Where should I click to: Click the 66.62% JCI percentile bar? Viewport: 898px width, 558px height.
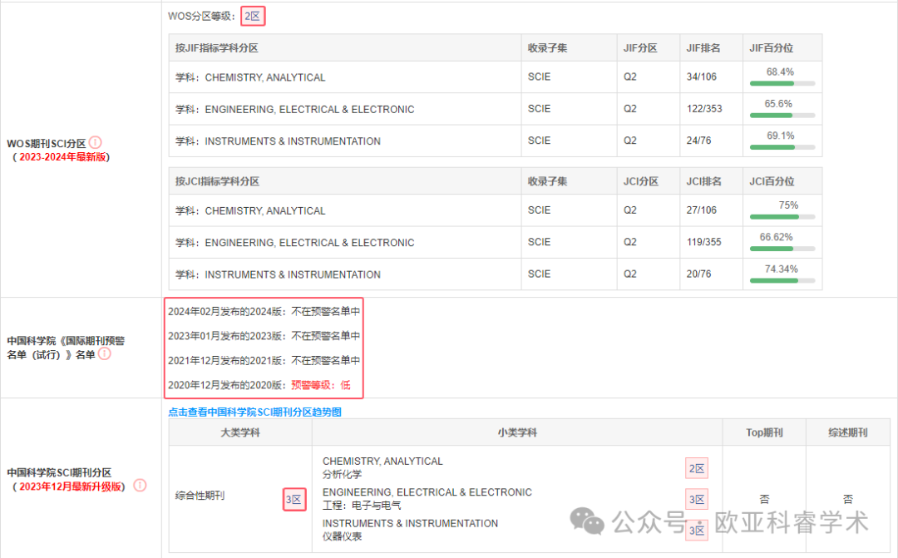click(782, 249)
